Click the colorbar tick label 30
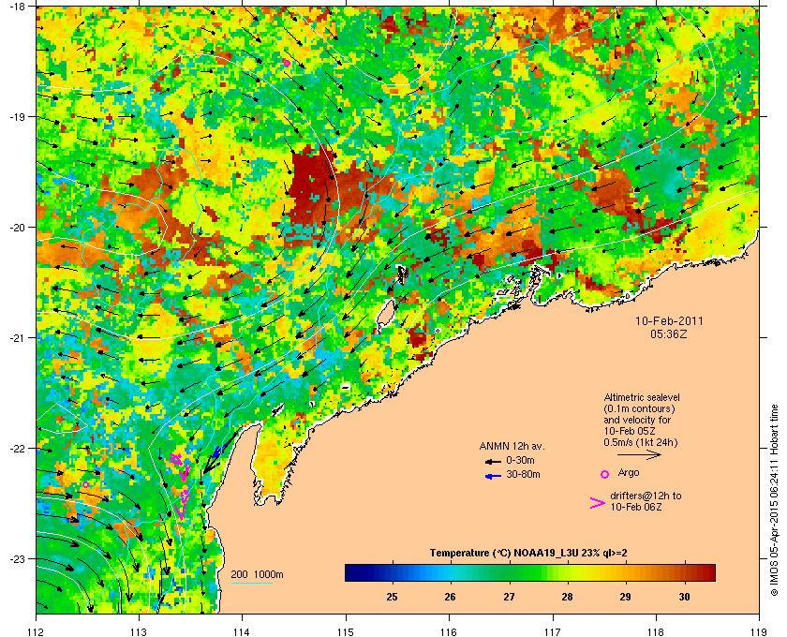The height and width of the screenshot is (637, 787). (684, 597)
